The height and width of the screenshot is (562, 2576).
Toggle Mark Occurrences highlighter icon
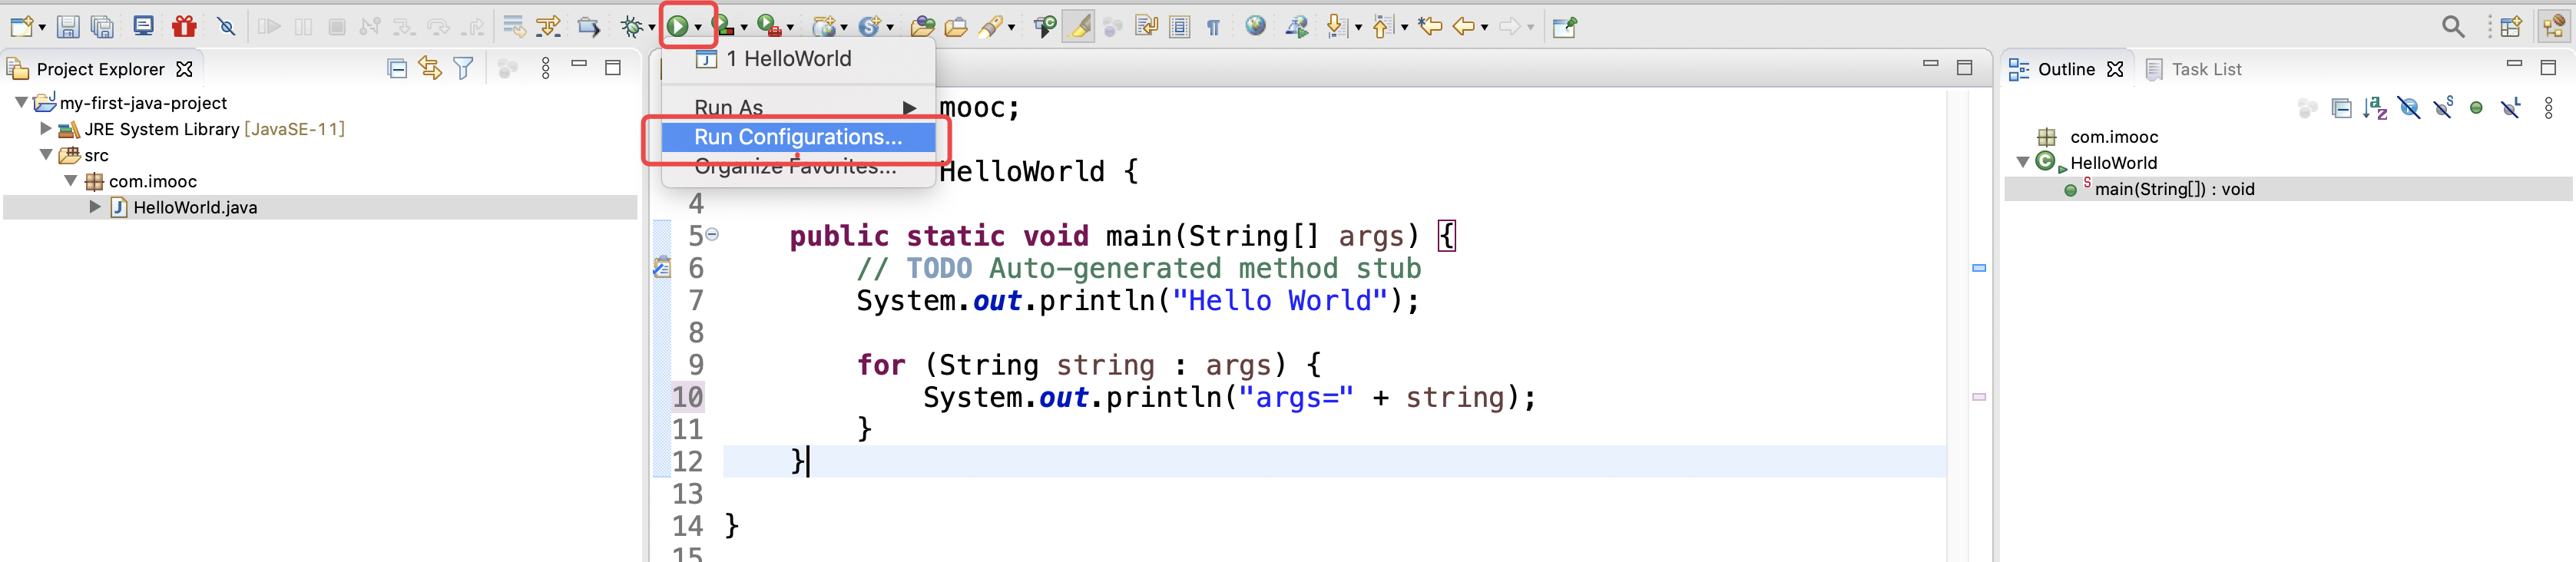pyautogui.click(x=1079, y=27)
